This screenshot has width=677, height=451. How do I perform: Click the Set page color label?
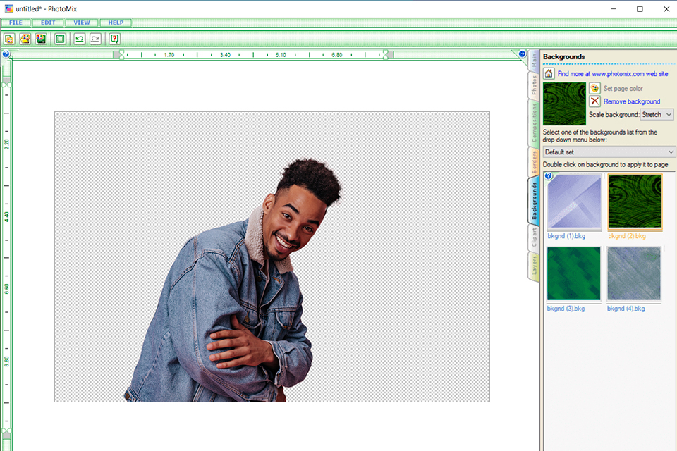pyautogui.click(x=623, y=89)
